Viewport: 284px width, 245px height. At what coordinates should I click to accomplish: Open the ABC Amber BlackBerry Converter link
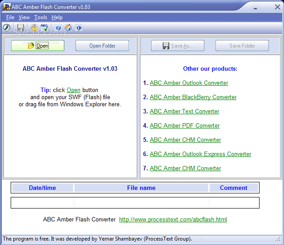(193, 97)
